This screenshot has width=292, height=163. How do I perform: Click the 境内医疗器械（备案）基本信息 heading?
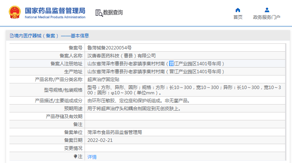coord(52,36)
